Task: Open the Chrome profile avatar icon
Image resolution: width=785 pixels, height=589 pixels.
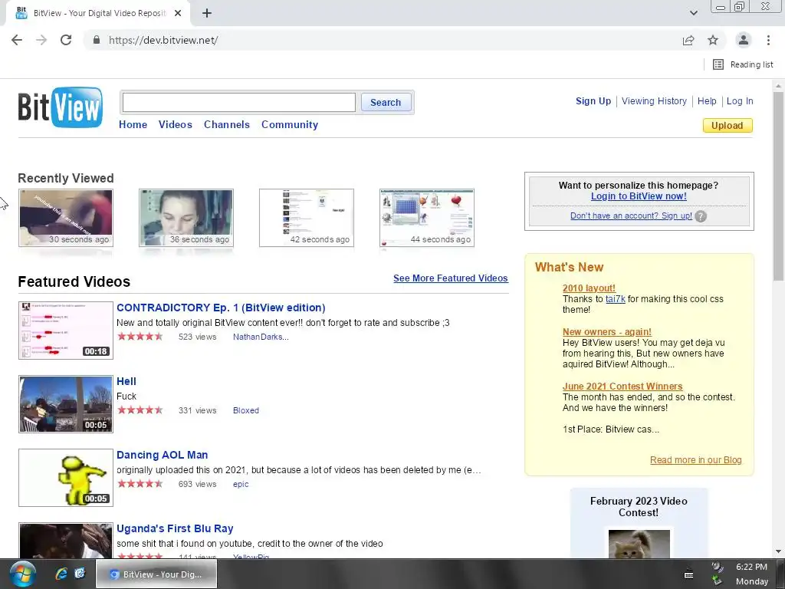Action: tap(744, 40)
